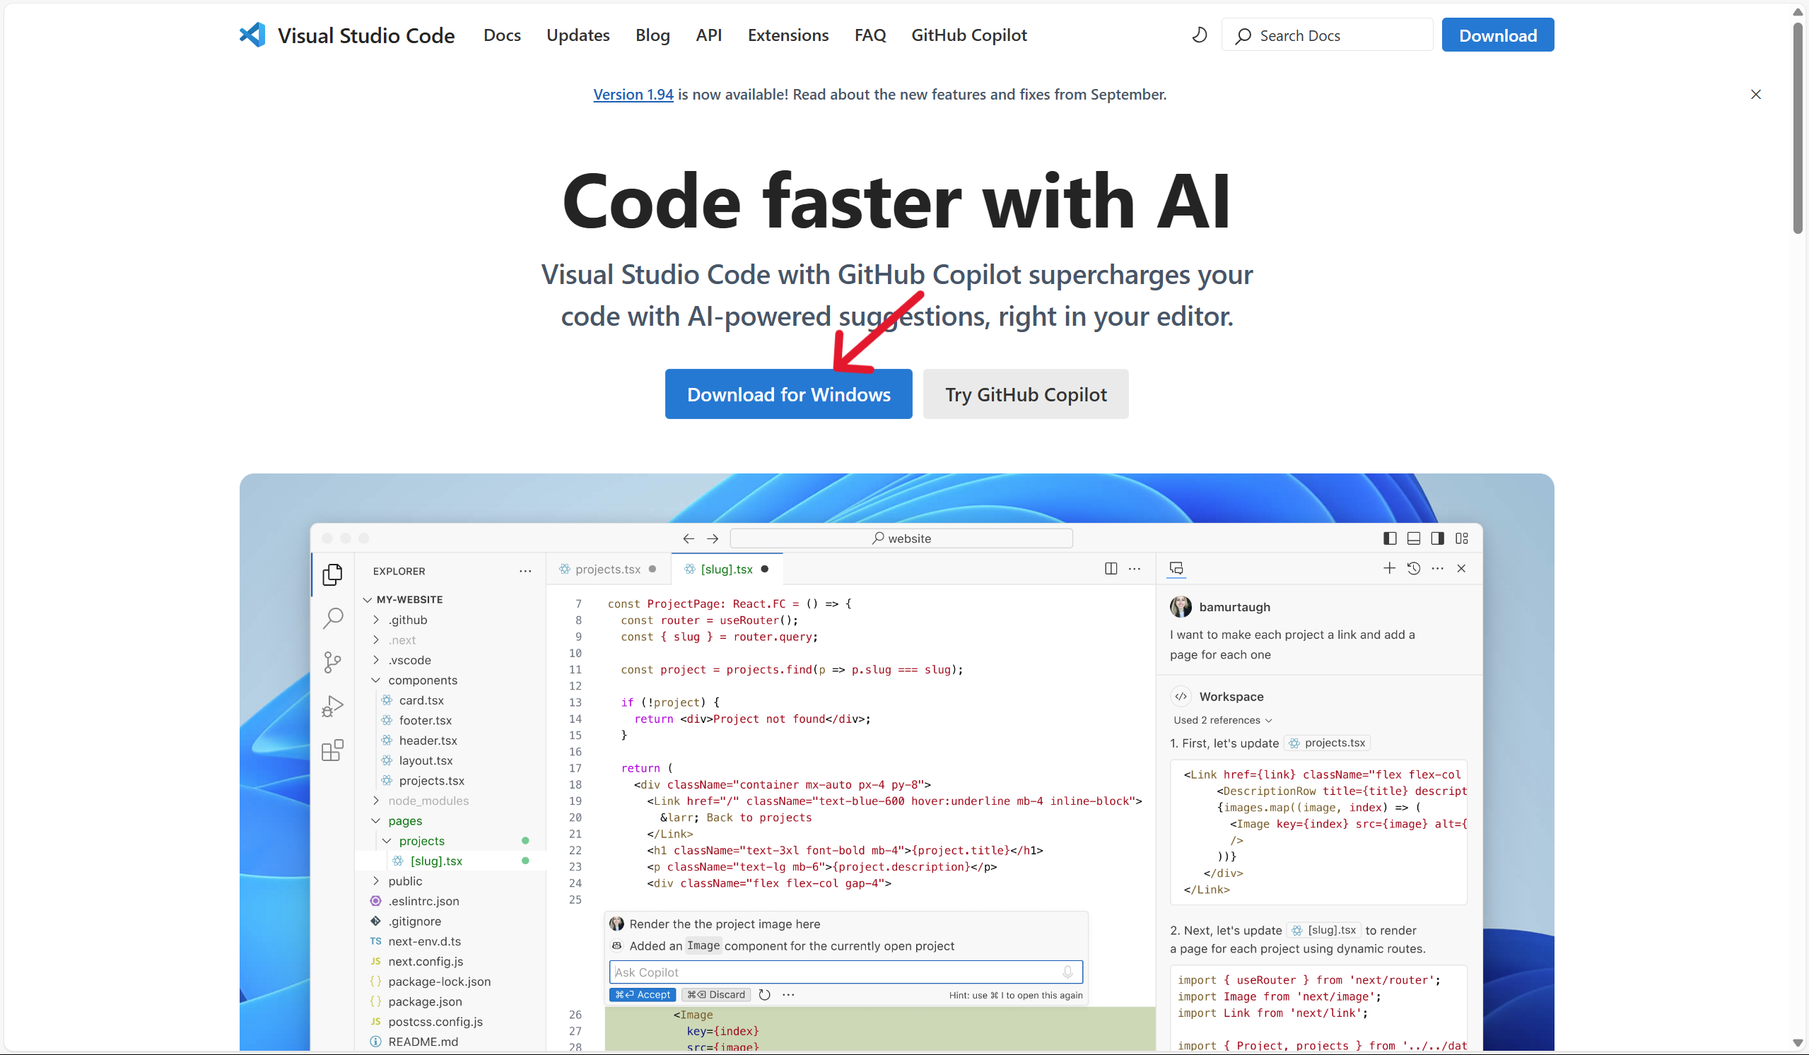Image resolution: width=1809 pixels, height=1055 pixels.
Task: Switch to the projects.tsx editor tab
Action: click(x=607, y=568)
